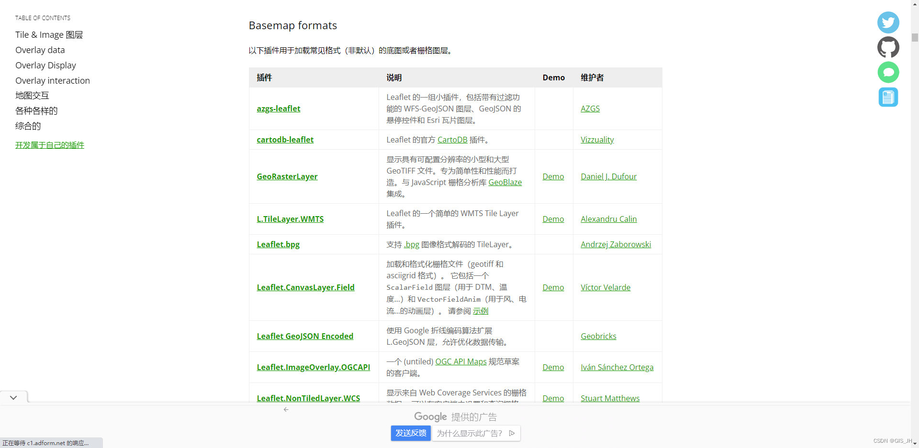Click the Google 提供的广告 label
Viewport: 919px width, 448px height.
(x=455, y=417)
